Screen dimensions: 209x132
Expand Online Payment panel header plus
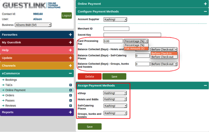[x=205, y=4]
